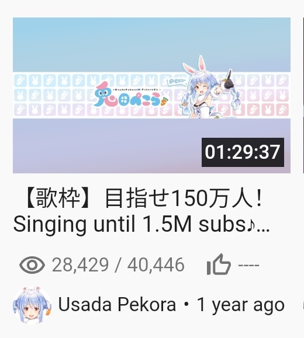Click the eye view-count icon
Screen dimensions: 304x338
tap(32, 265)
